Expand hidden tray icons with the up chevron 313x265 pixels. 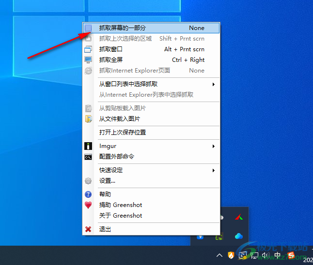tap(219, 255)
